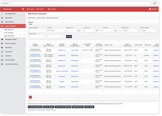This screenshot has height=116, width=162.
Task: Click in E-Posta text field
Action: [108, 31]
